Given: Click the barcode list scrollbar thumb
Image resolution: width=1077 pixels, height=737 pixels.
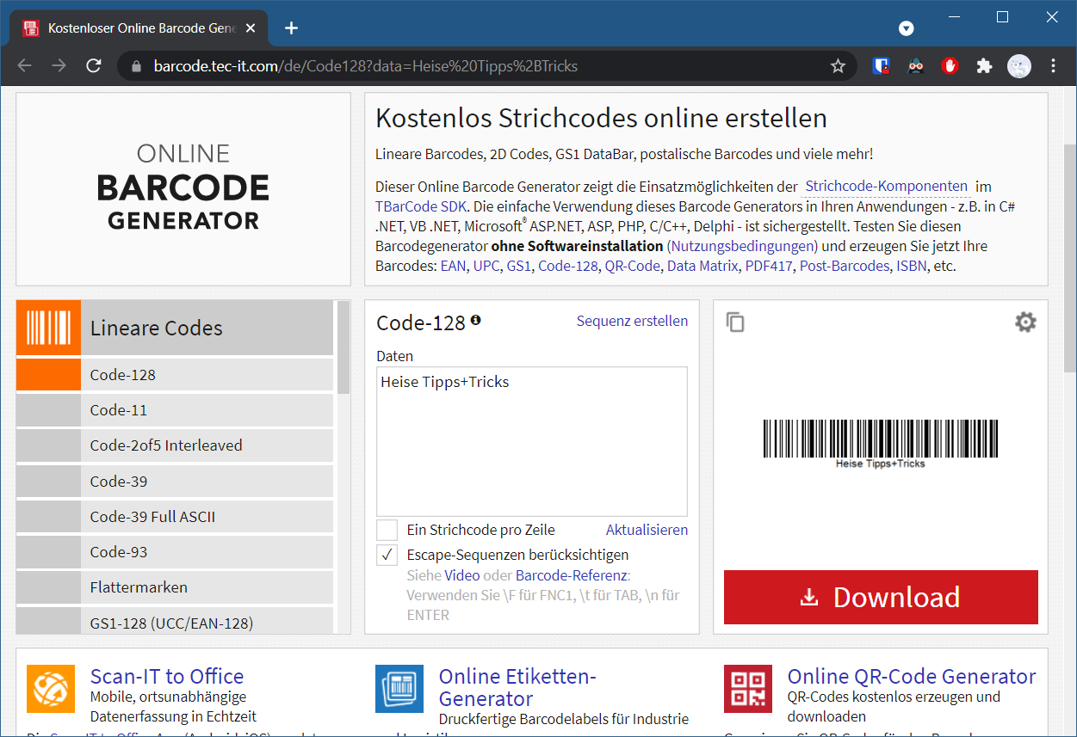Looking at the screenshot, I should (344, 346).
